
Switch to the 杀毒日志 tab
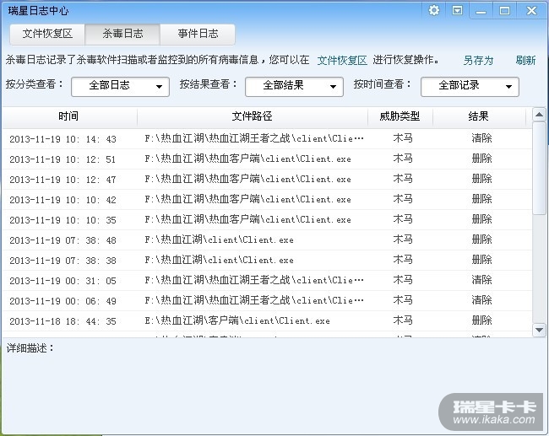122,34
